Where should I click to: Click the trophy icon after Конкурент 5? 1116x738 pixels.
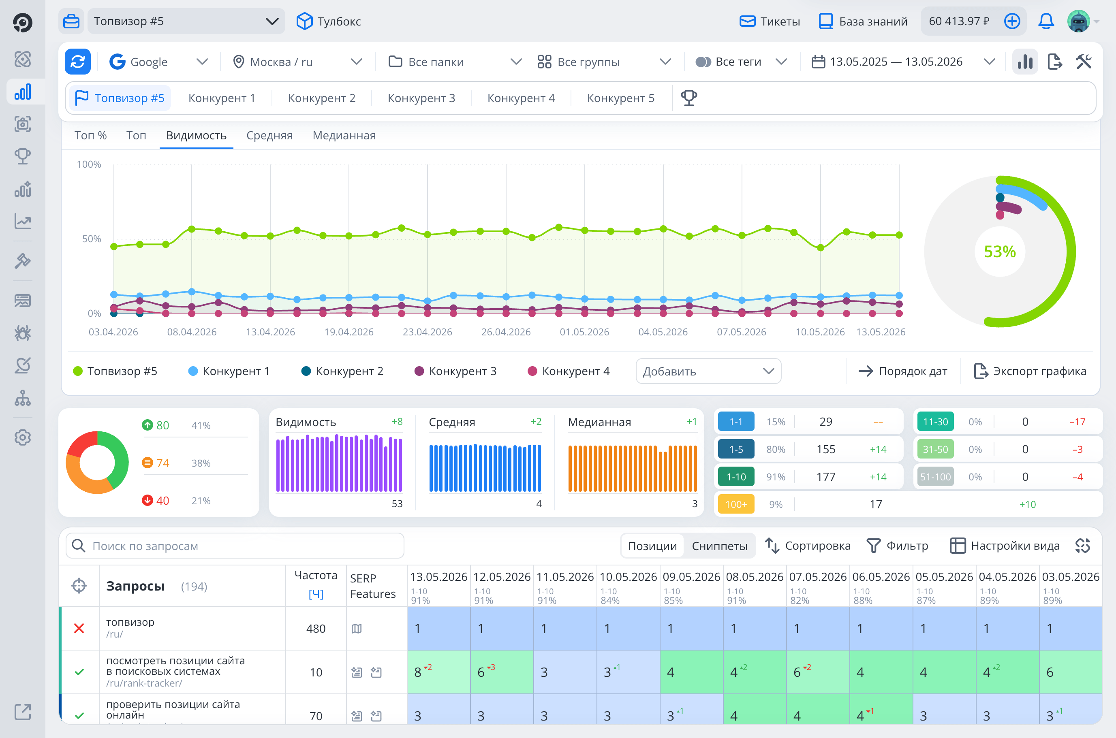pos(689,98)
